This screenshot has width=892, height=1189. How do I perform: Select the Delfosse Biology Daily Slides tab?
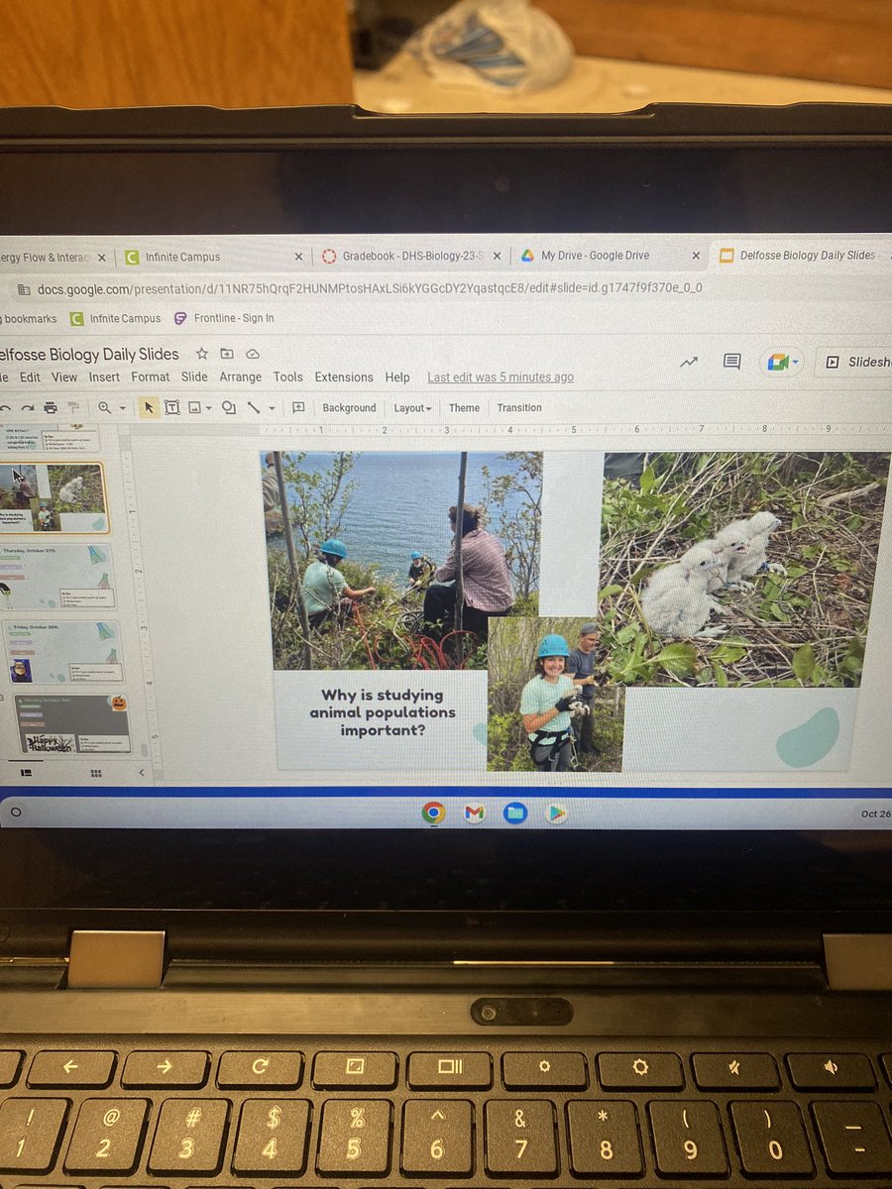click(803, 256)
